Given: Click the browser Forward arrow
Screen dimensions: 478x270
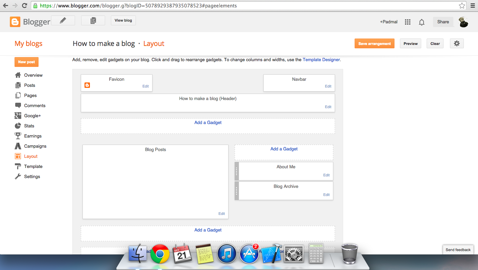Looking at the screenshot, I should pos(15,5).
